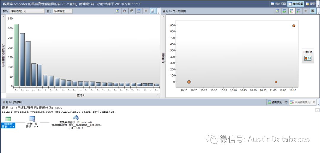Select the clustered index seek node

pyautogui.click(x=76, y=122)
